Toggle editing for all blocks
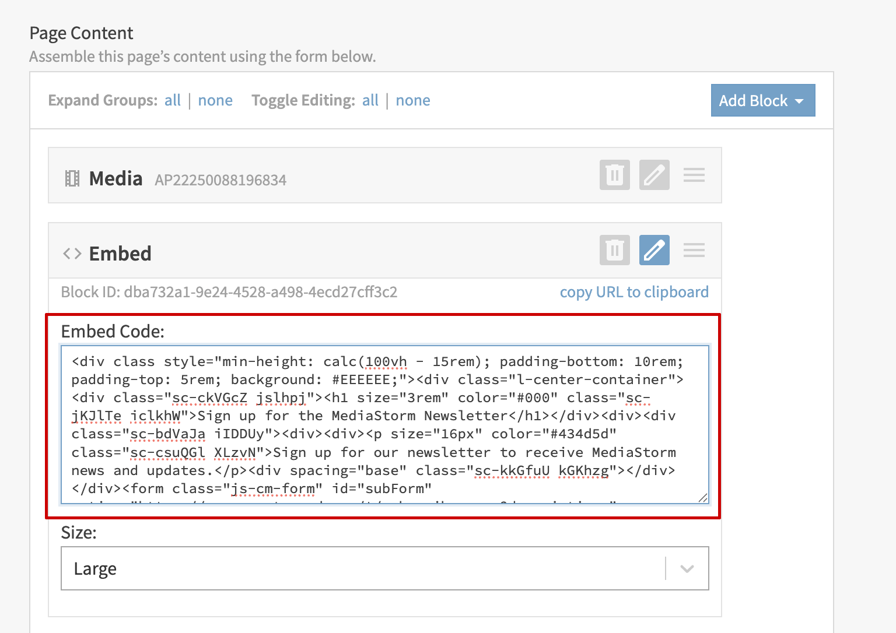Image resolution: width=896 pixels, height=633 pixels. coord(370,100)
